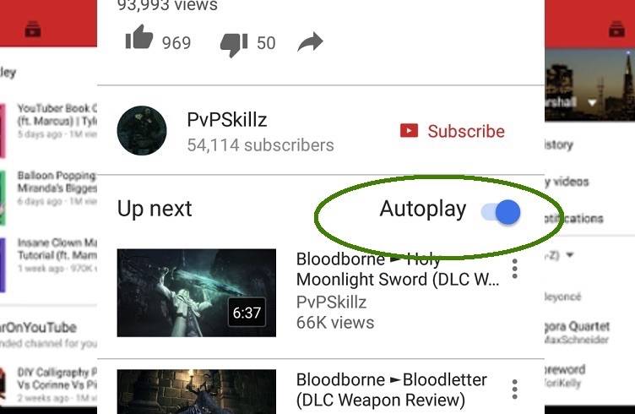Screen dimensions: 635x414
Task: Select the Insane Clown Makeup Tutorial video
Action: [x=49, y=255]
